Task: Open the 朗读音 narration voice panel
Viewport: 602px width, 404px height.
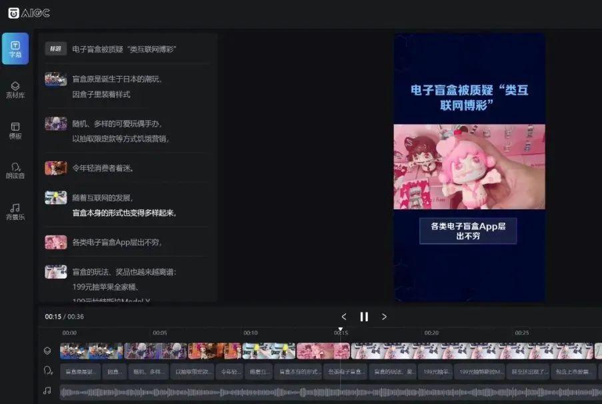Action: coord(15,171)
